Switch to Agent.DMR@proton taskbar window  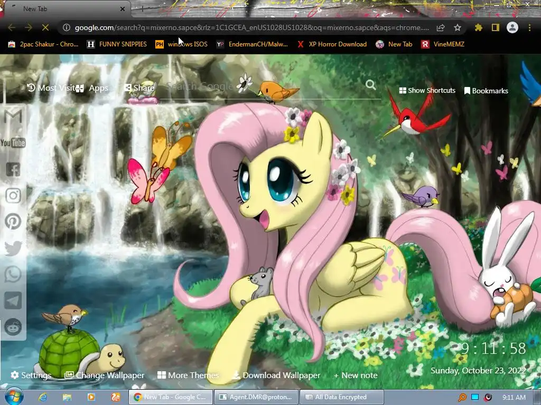point(256,397)
